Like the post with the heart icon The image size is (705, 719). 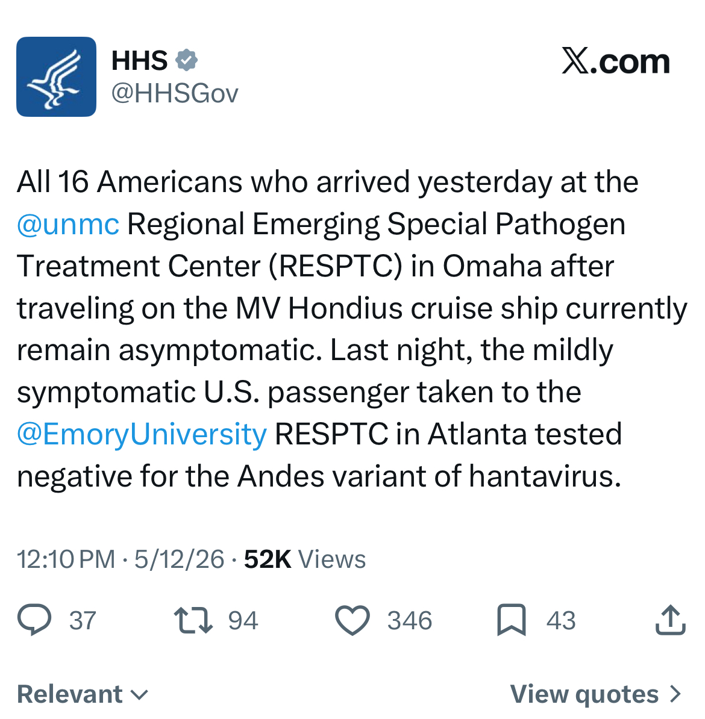(352, 620)
